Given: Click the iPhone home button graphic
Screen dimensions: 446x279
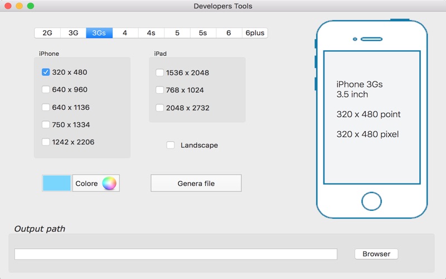Looking at the screenshot, I should [x=371, y=201].
